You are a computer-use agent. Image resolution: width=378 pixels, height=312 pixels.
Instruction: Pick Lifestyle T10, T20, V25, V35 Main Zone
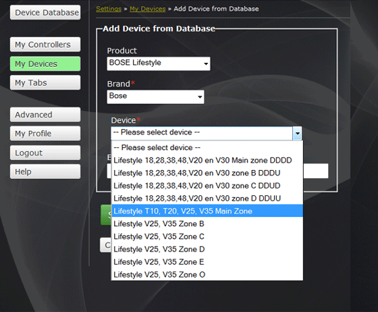207,211
